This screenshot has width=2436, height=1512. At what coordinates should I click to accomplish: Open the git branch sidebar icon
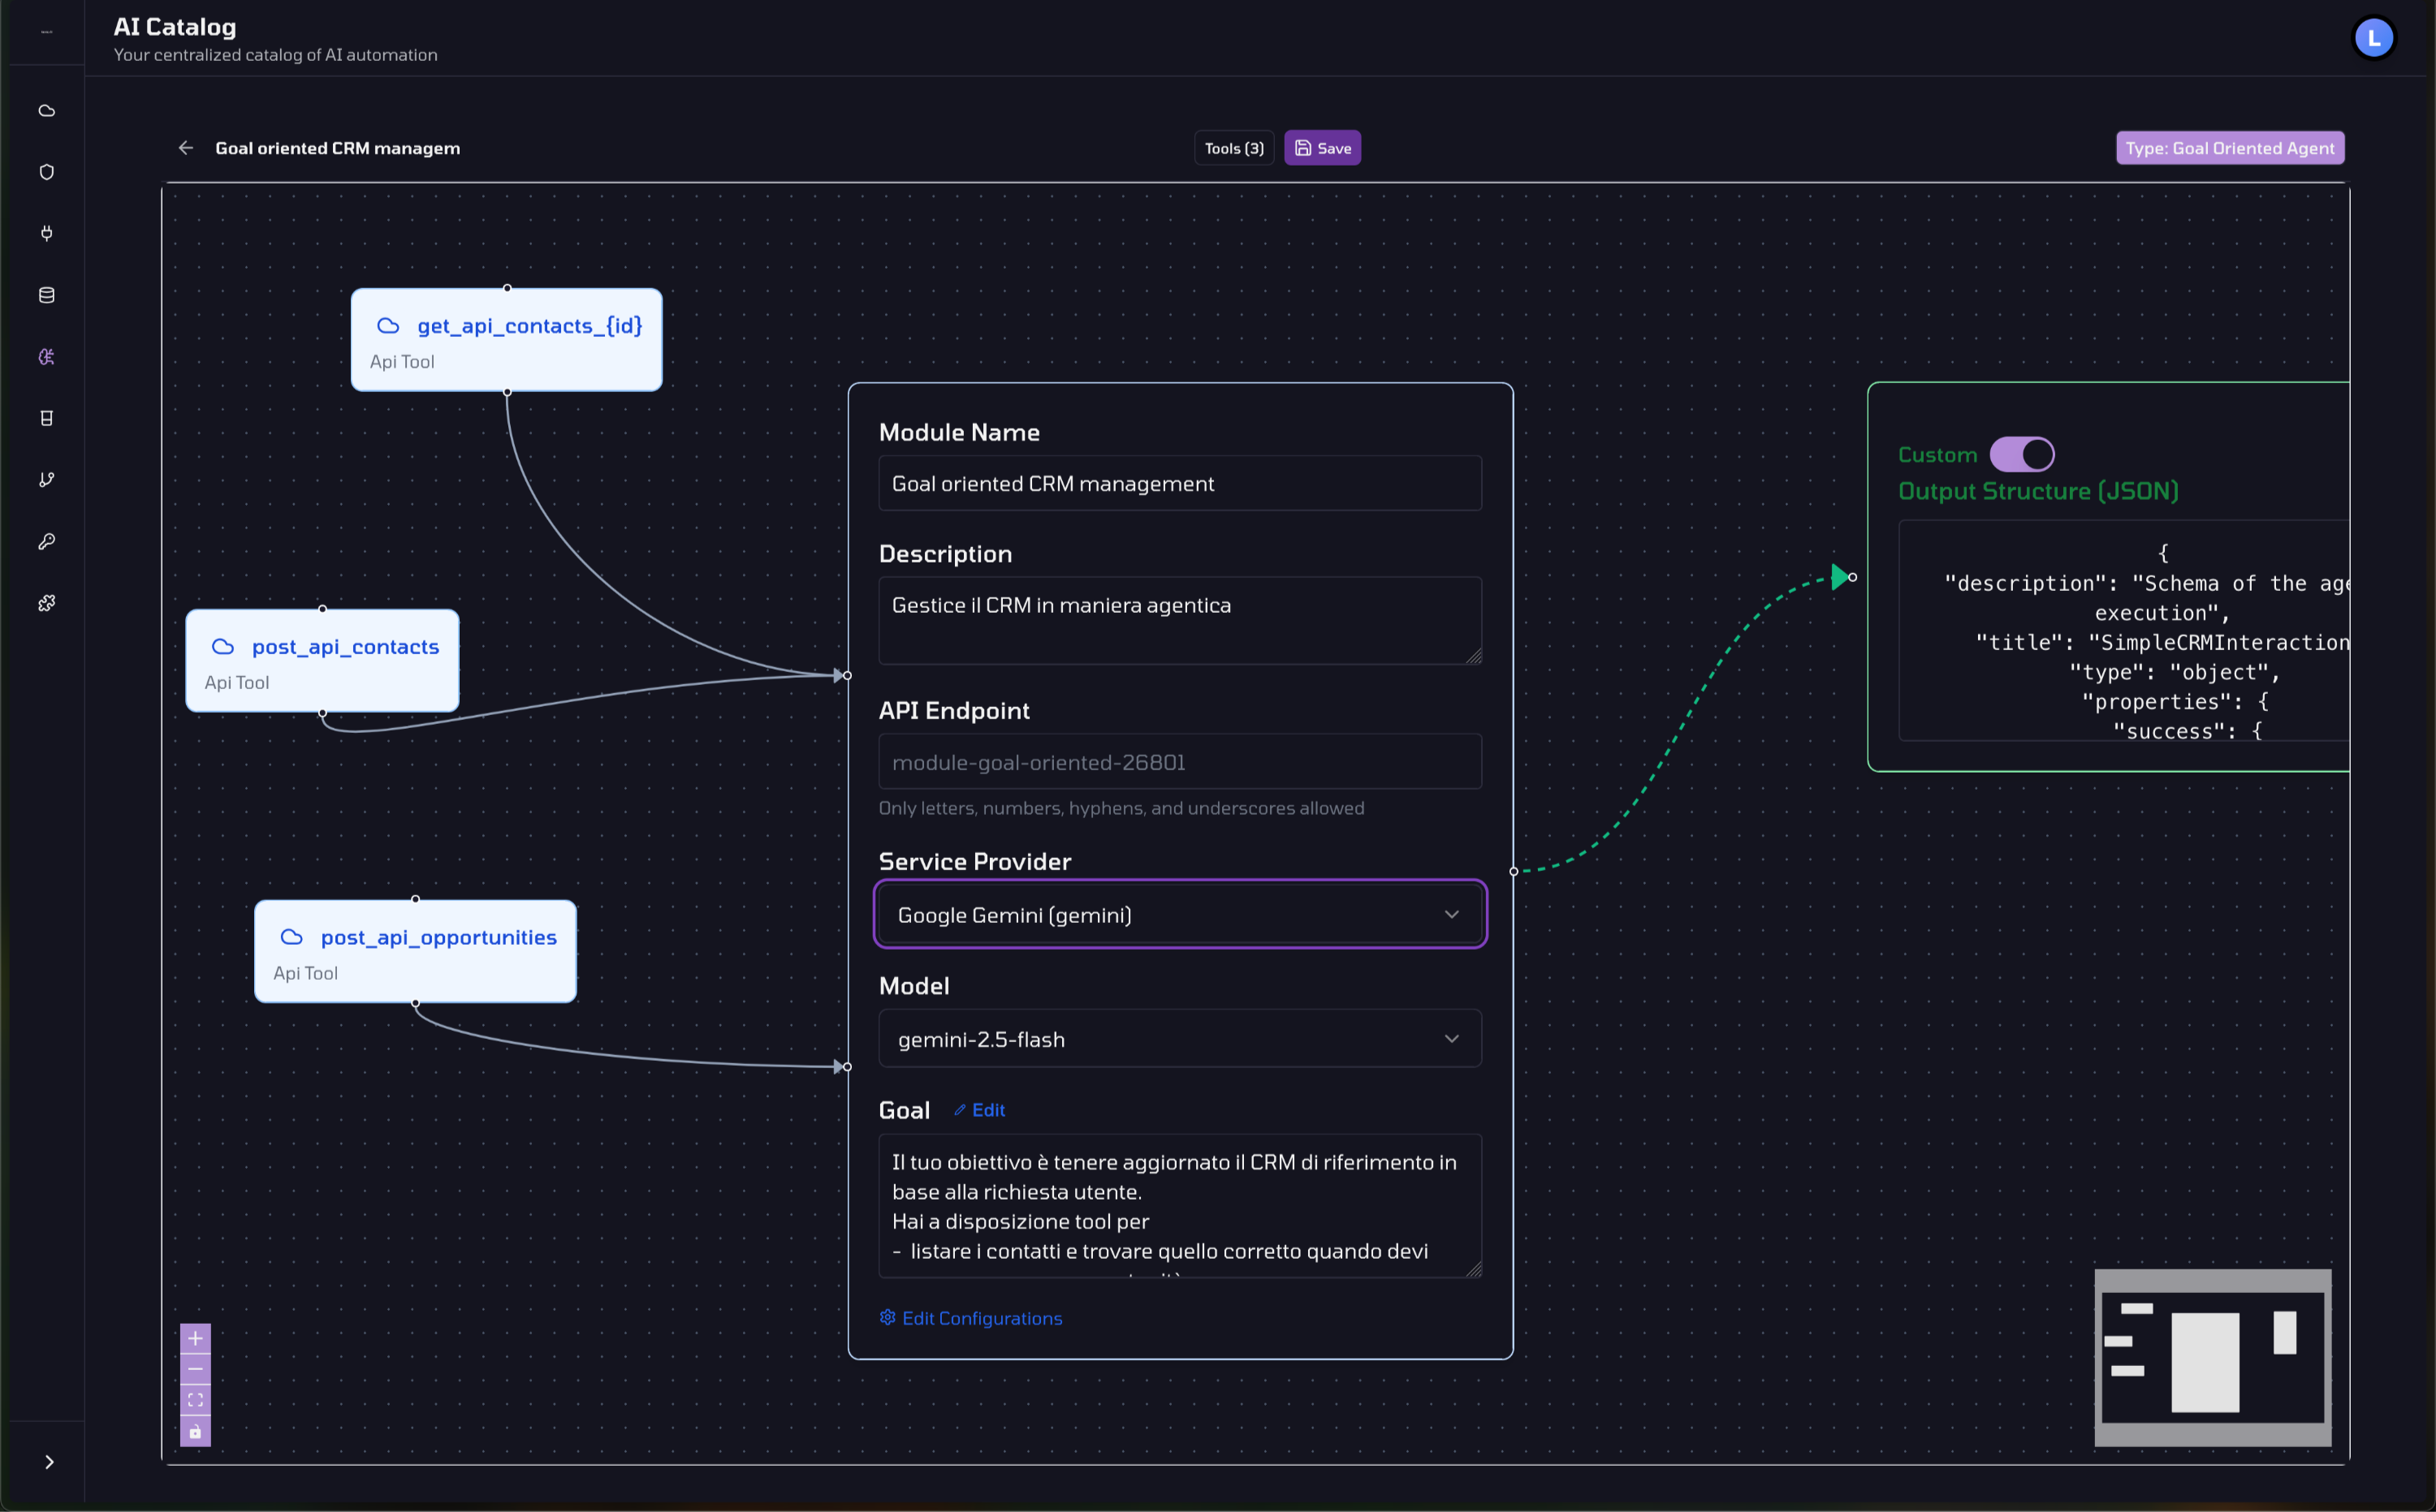(x=46, y=480)
